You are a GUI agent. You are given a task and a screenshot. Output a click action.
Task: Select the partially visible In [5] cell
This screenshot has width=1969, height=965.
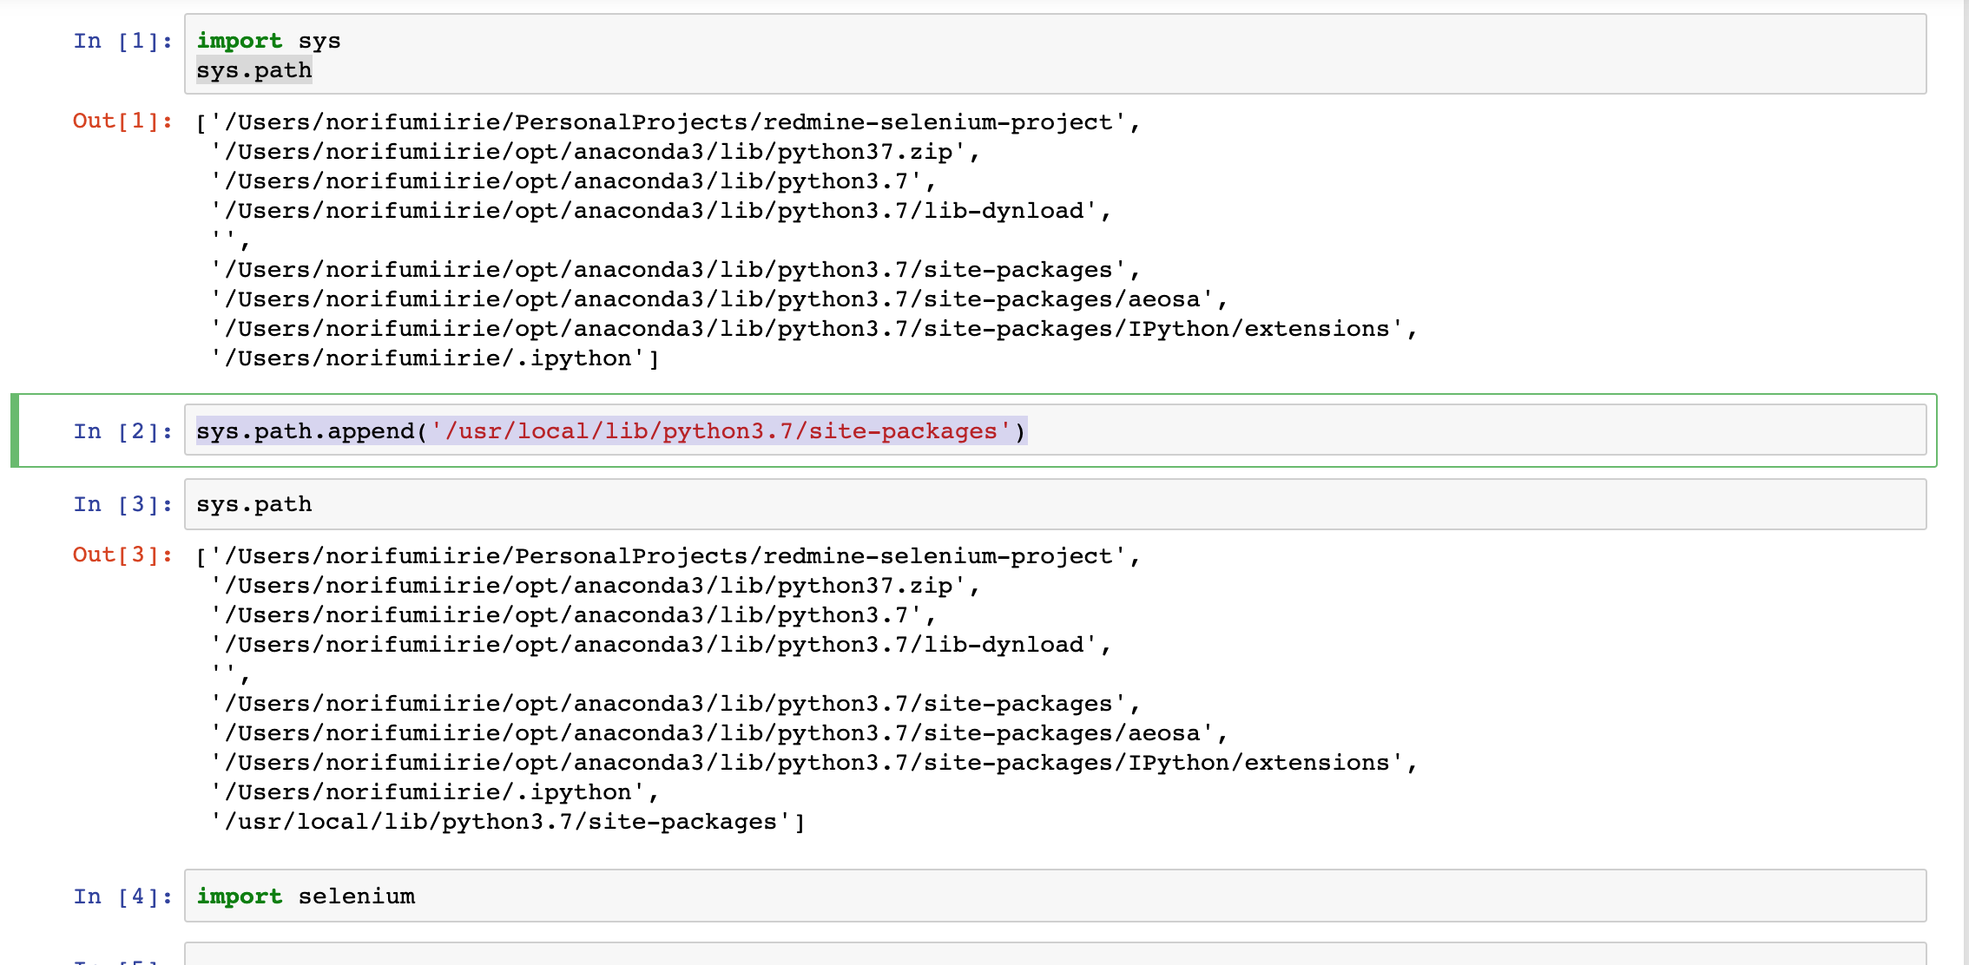click(x=608, y=955)
